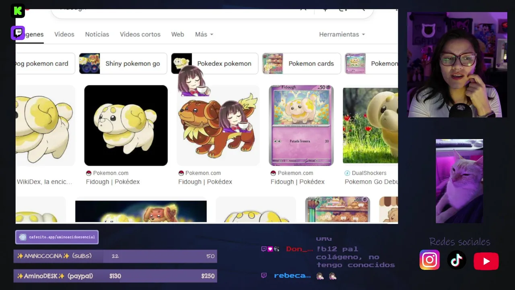The image size is (515, 290).
Task: Open the YouTube social icon
Action: pos(486,261)
